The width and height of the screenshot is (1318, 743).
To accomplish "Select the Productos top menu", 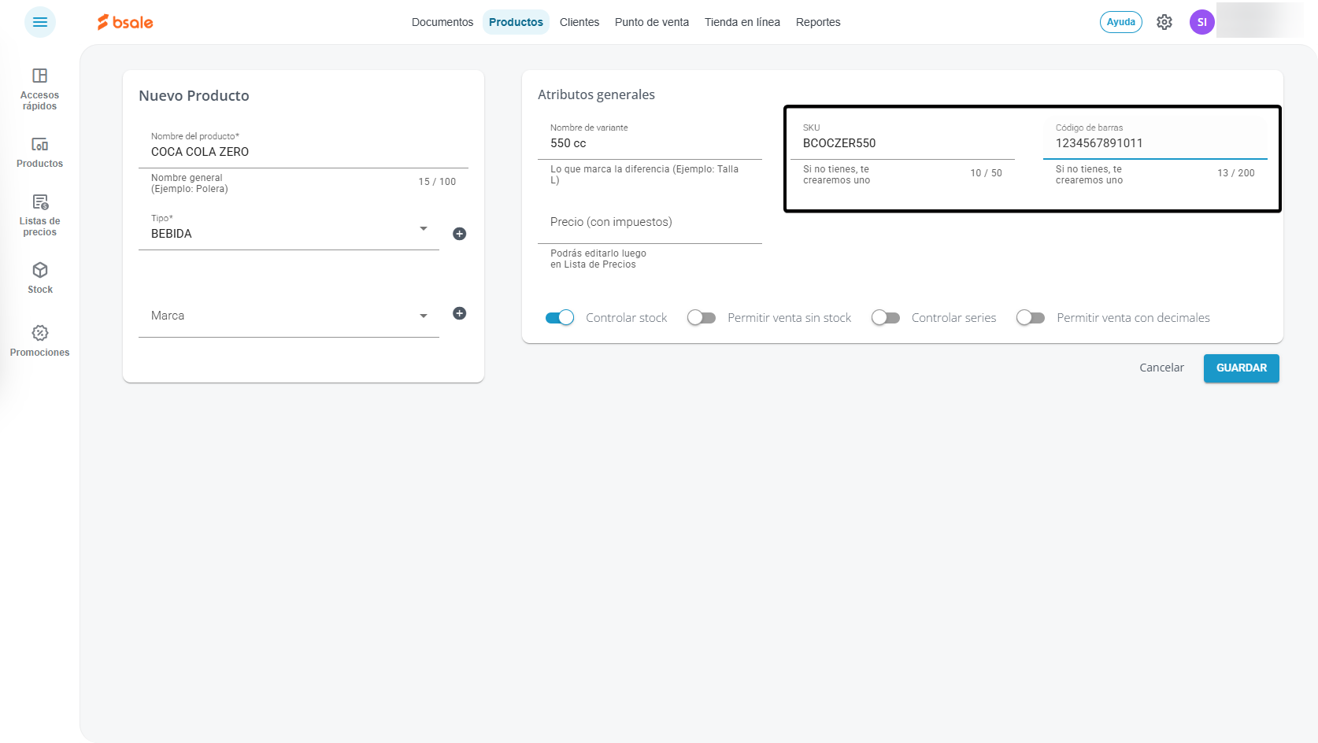I will pyautogui.click(x=516, y=22).
